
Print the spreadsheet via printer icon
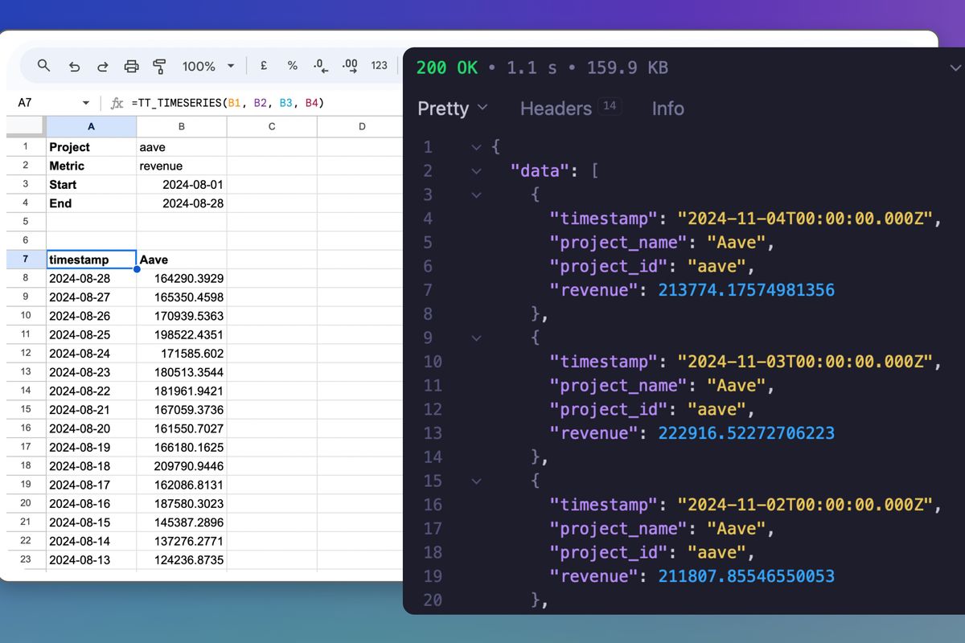132,66
